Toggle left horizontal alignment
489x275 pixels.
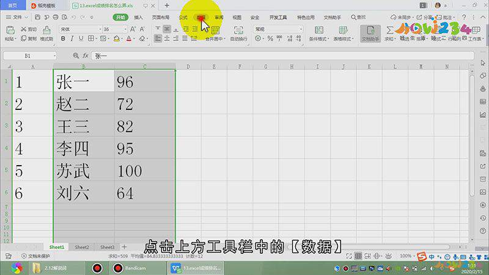click(158, 38)
